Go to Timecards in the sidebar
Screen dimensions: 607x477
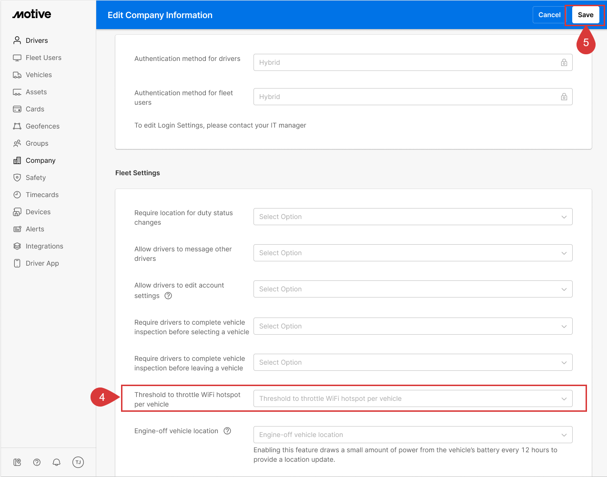tap(42, 195)
